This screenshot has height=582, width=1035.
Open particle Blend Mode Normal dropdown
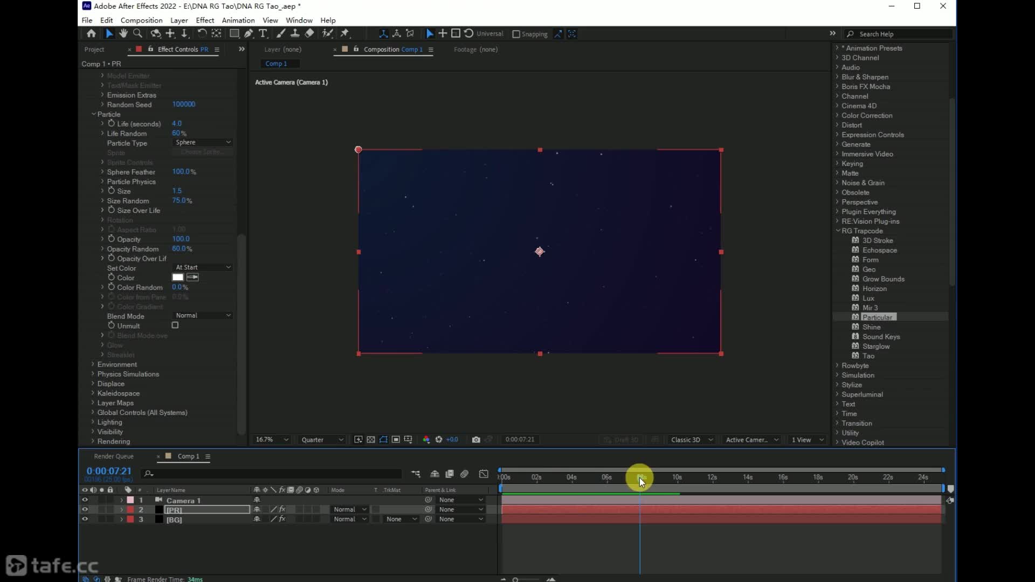[203, 315]
